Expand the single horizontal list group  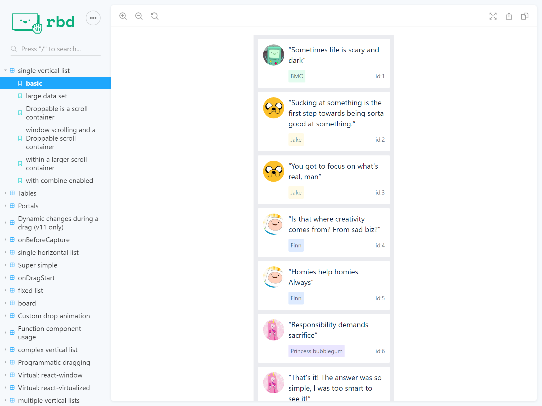(x=56, y=252)
